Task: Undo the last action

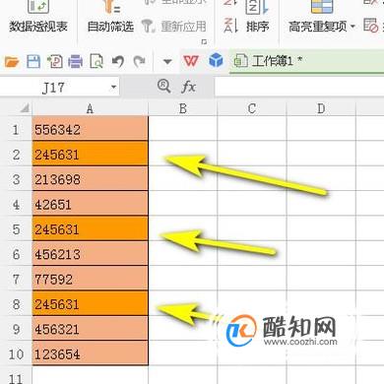Action: (x=118, y=61)
